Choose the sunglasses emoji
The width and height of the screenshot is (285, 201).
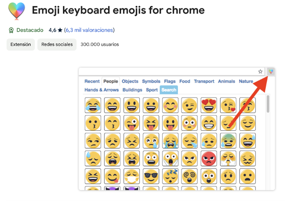pyautogui.click(x=151, y=176)
